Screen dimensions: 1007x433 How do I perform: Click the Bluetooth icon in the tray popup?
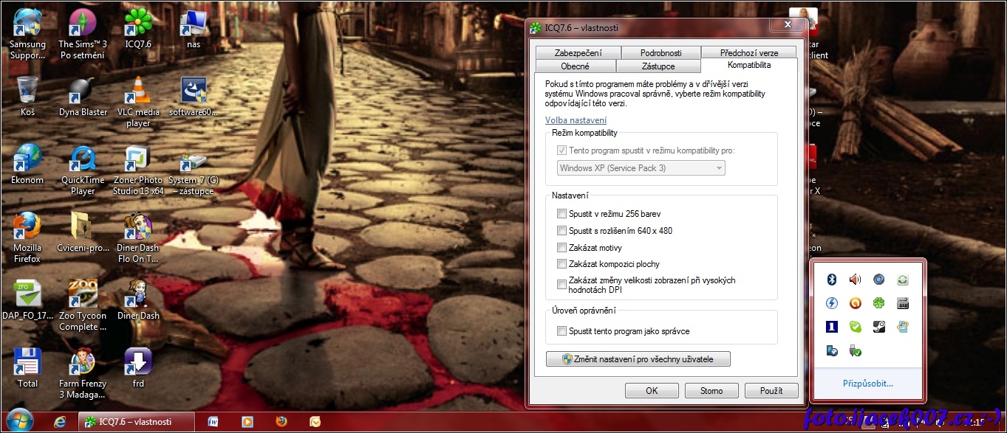pos(831,280)
